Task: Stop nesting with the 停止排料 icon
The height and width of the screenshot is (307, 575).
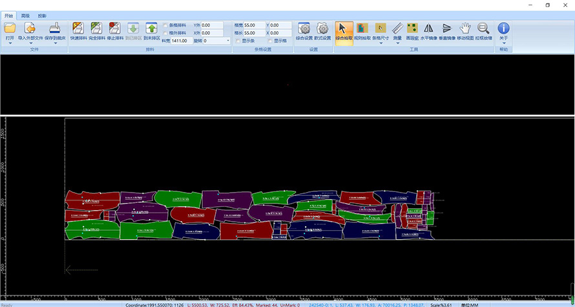Action: (x=115, y=29)
